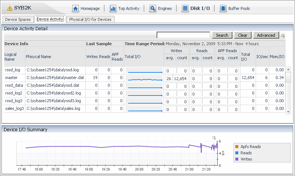Click the Engines gear icon

point(152,8)
